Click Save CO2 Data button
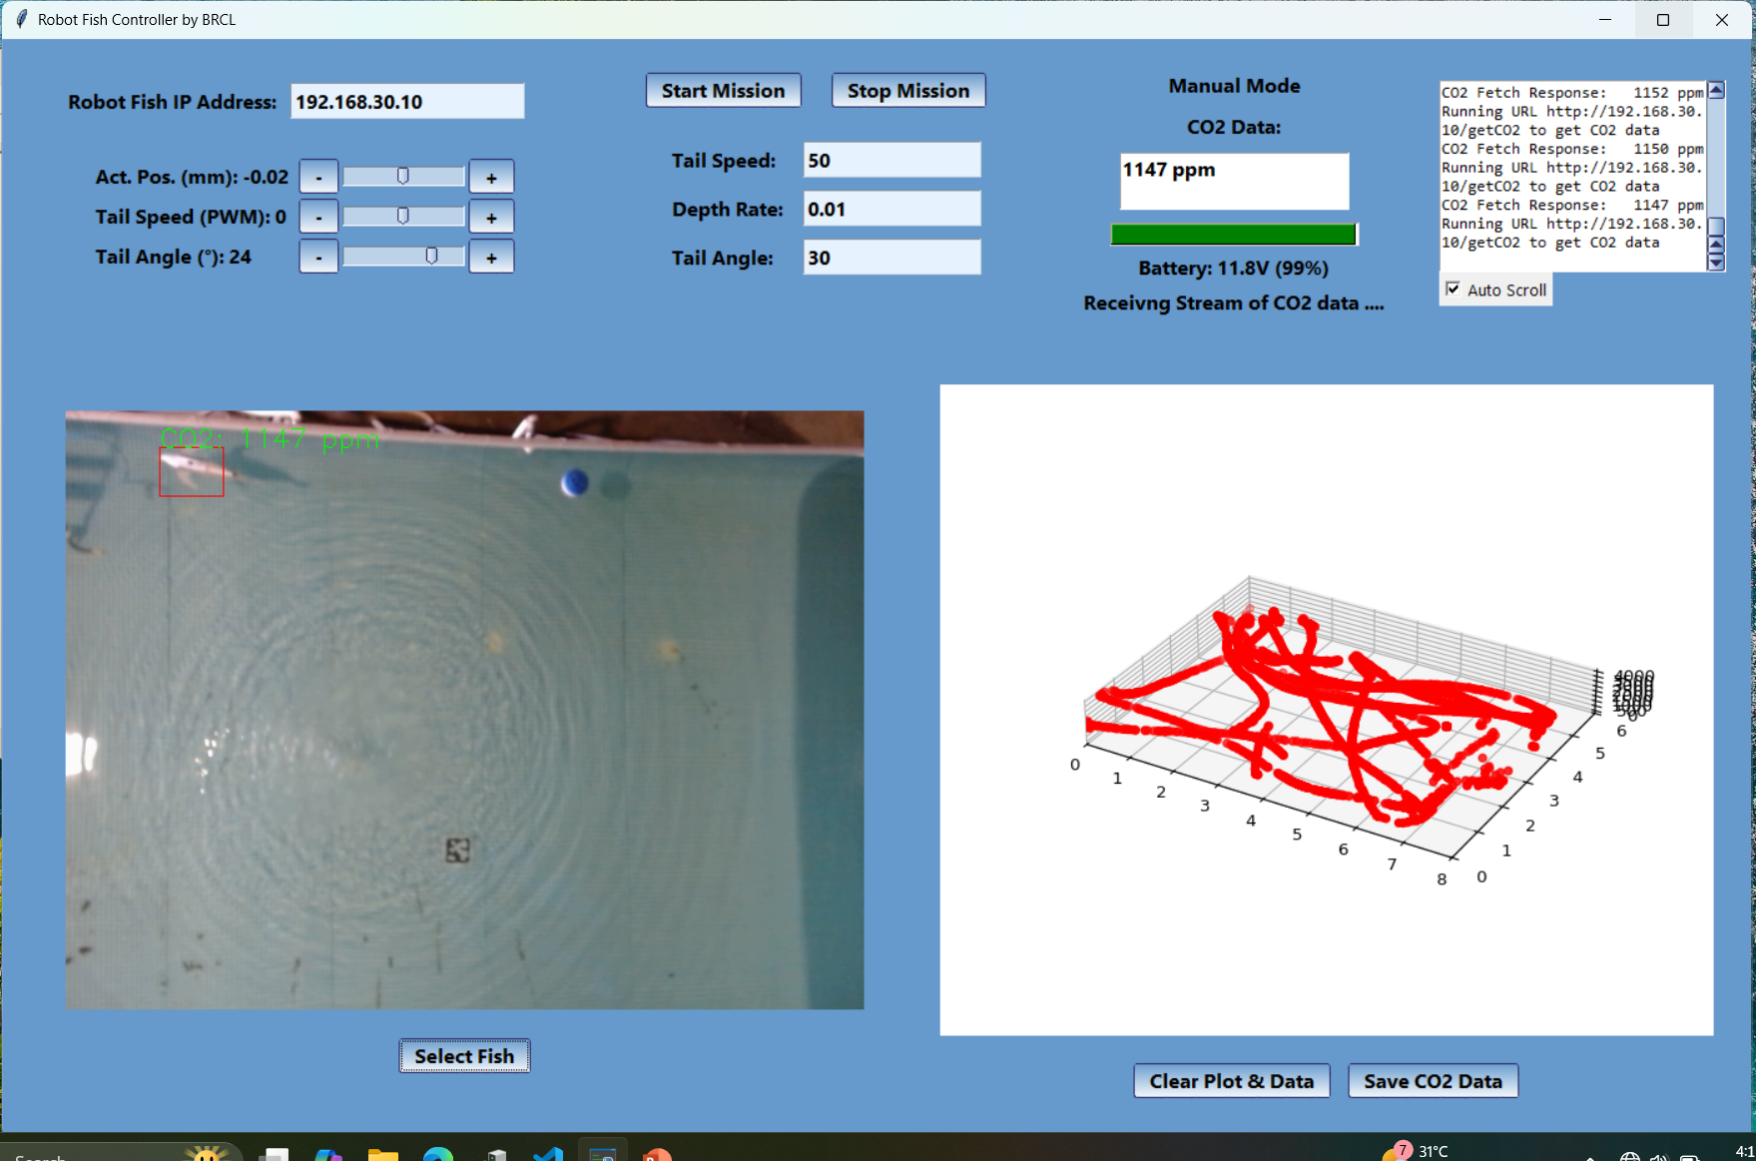 [x=1433, y=1081]
